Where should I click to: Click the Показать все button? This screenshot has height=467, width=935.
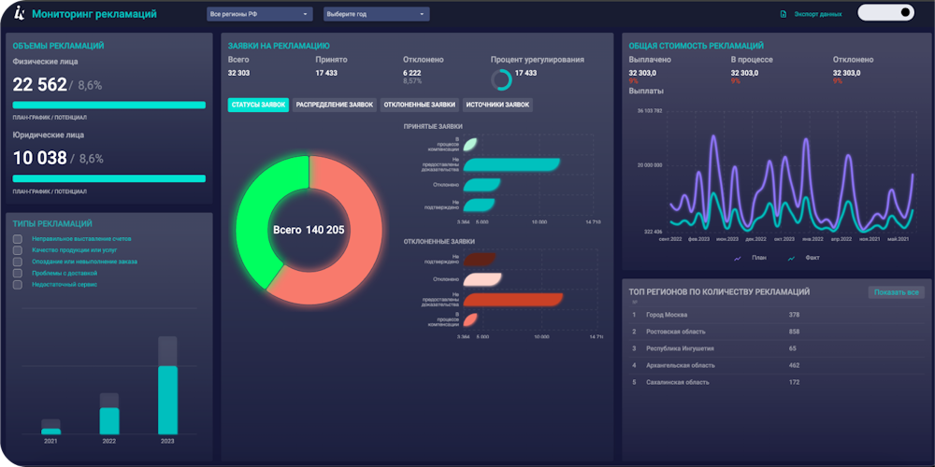click(x=897, y=292)
